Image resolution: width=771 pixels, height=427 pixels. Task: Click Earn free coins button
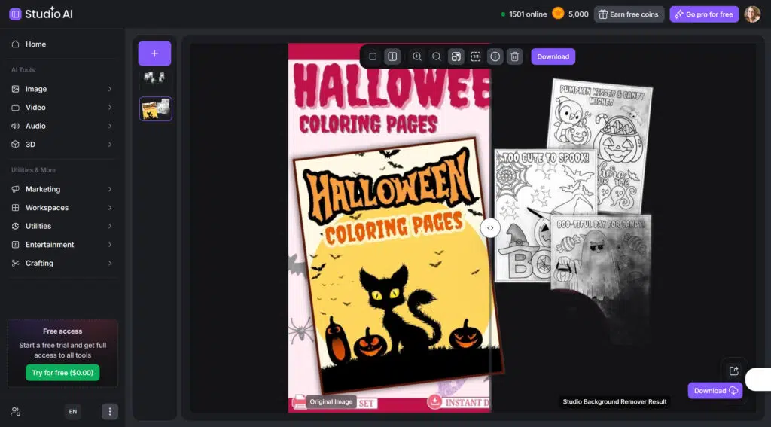[629, 14]
